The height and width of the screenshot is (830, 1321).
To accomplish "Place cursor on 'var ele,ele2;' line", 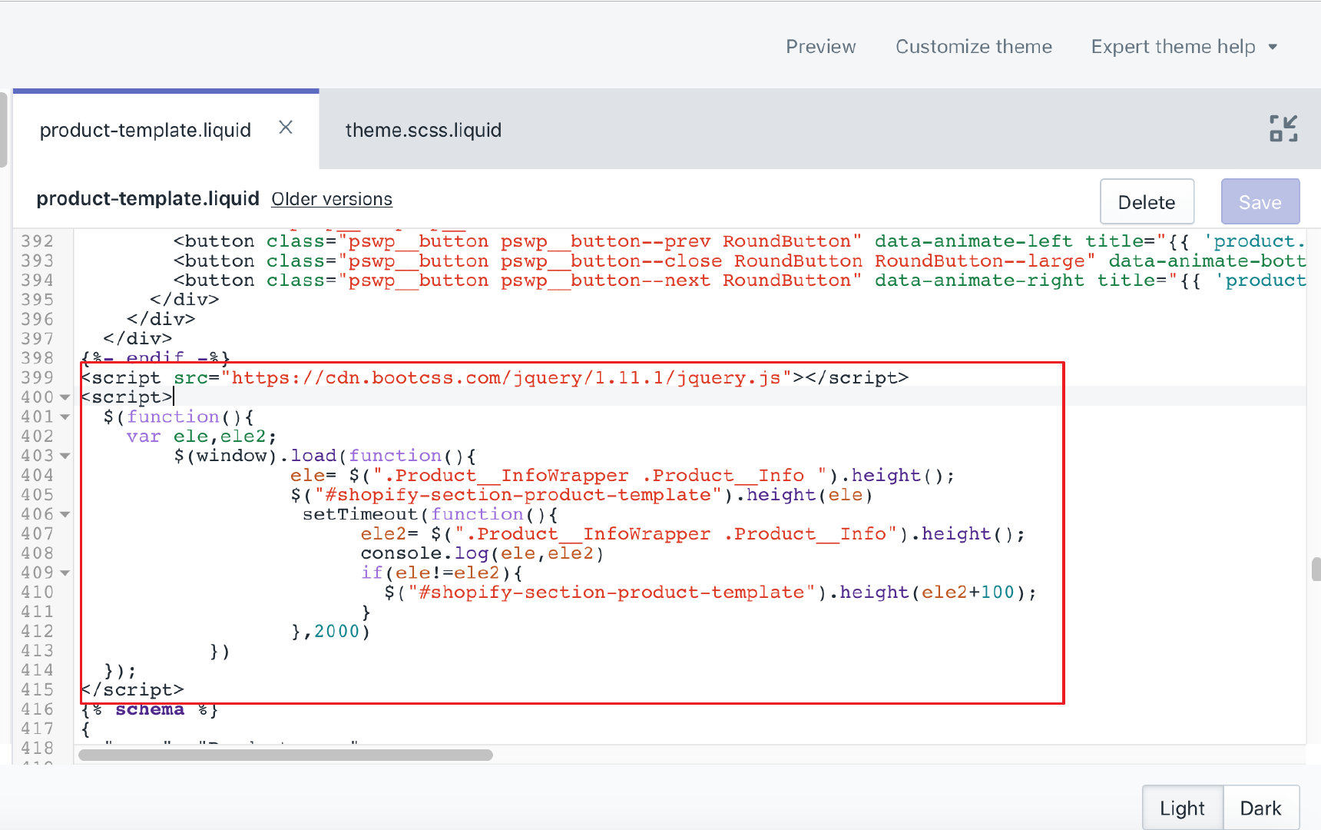I will (201, 437).
